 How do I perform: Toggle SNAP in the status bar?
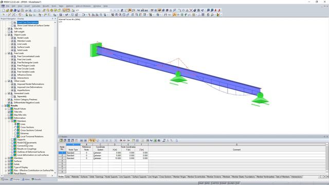click(201, 183)
